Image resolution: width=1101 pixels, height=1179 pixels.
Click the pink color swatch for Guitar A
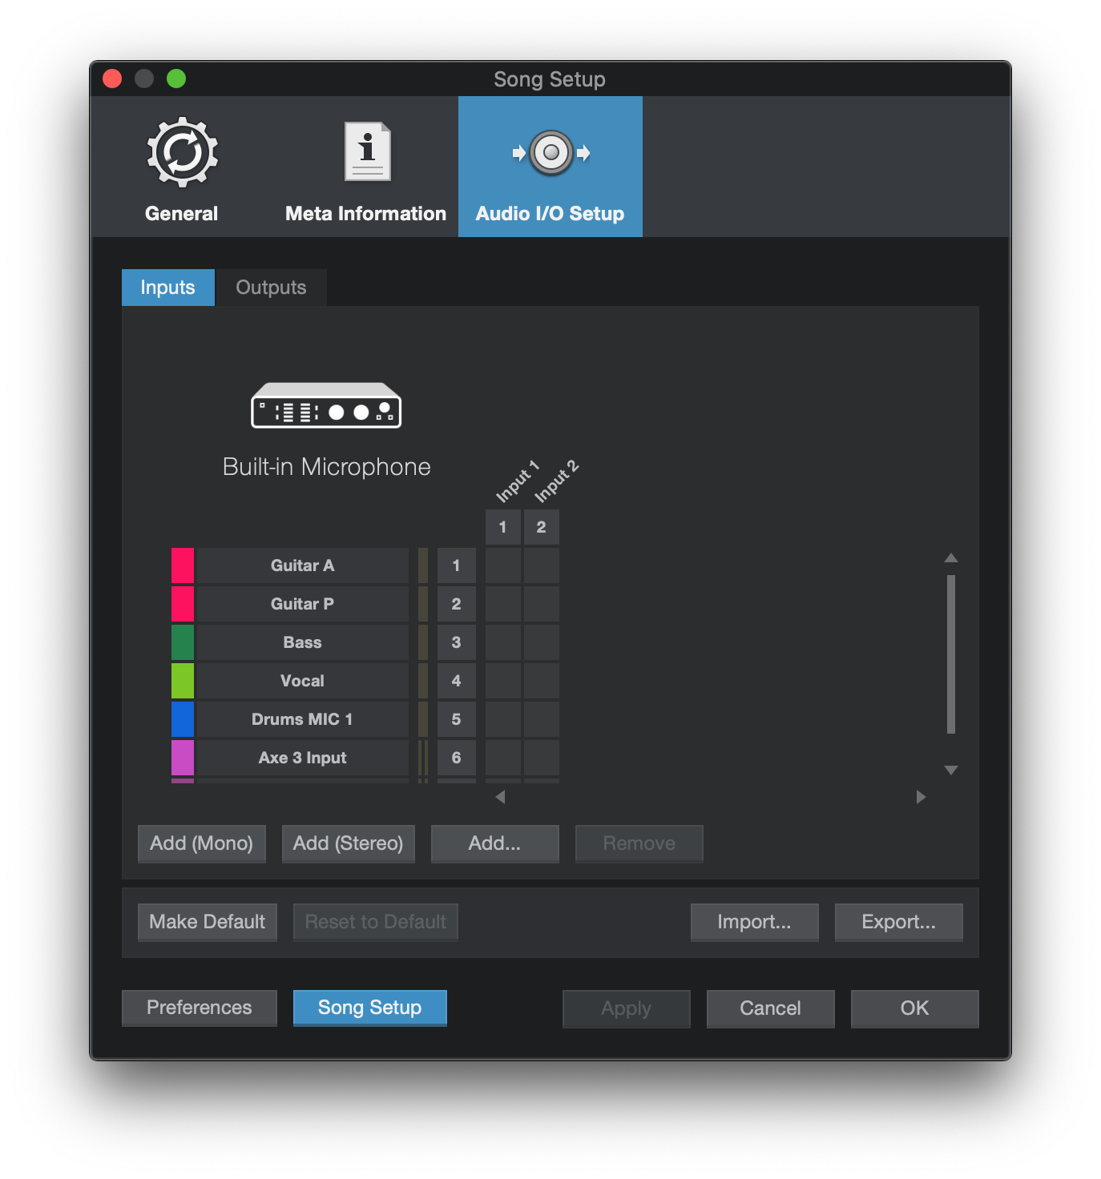pyautogui.click(x=183, y=565)
